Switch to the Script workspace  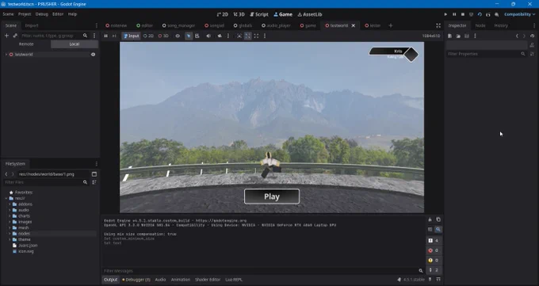259,14
